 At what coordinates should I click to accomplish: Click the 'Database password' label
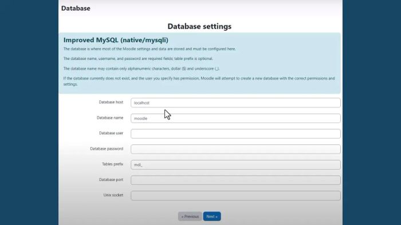point(107,148)
